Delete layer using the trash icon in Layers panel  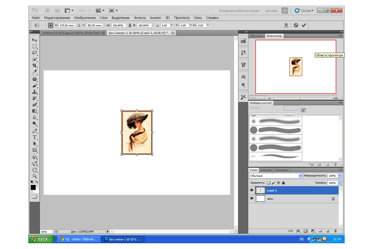[x=335, y=231]
